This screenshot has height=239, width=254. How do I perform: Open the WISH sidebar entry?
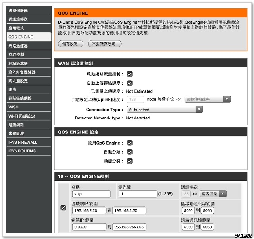click(x=29, y=107)
